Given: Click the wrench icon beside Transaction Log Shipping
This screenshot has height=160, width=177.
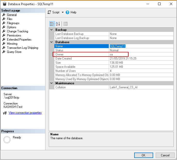Looking at the screenshot, I should [4, 48].
